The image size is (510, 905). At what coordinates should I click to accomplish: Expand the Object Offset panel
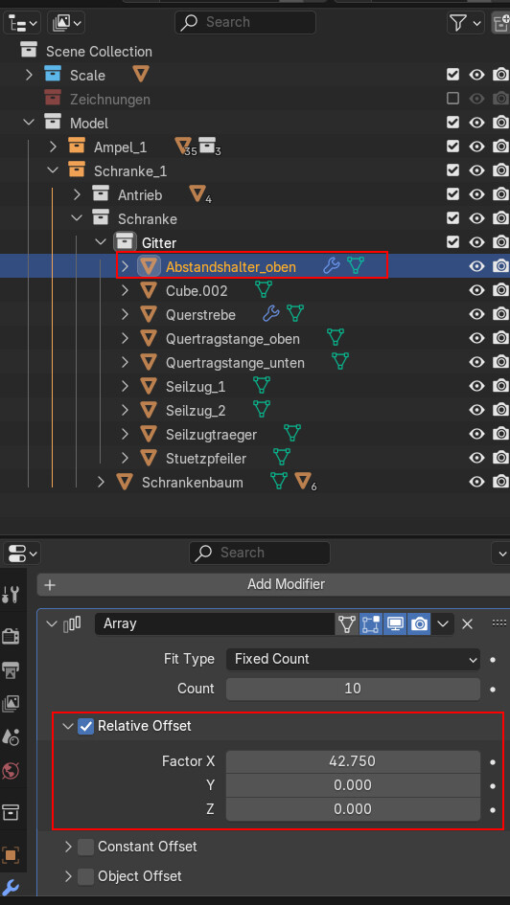click(68, 876)
